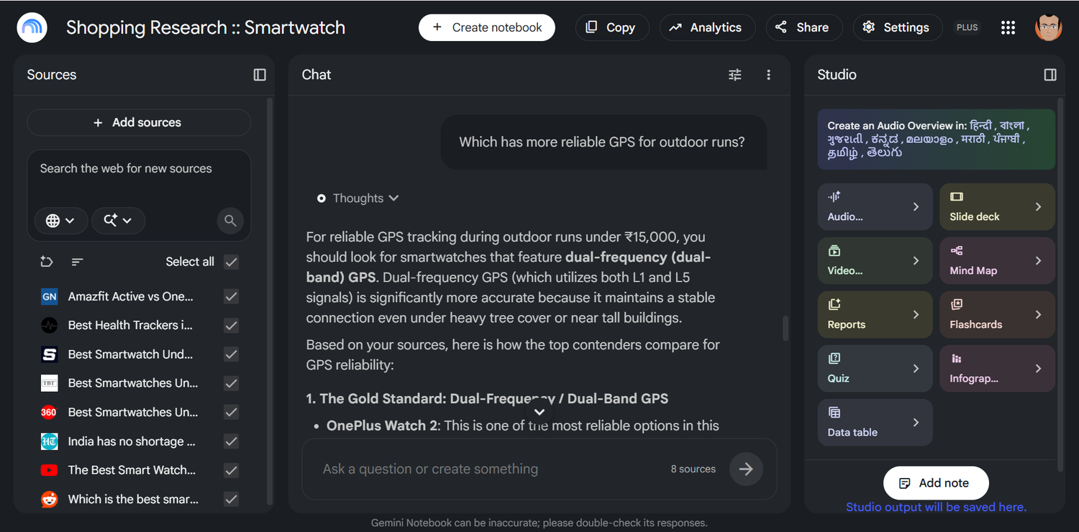Collapse the Studio panel icon

coord(1050,75)
